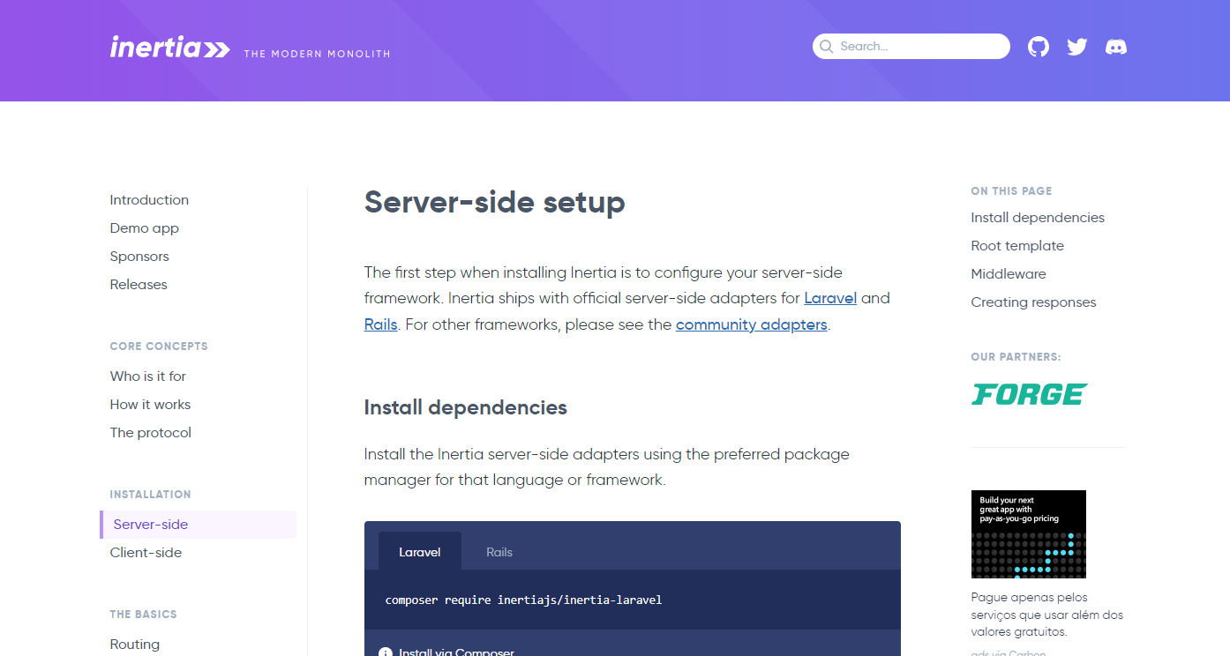Screen dimensions: 1230x656
Task: Click the search magnifying glass icon
Action: tap(826, 46)
